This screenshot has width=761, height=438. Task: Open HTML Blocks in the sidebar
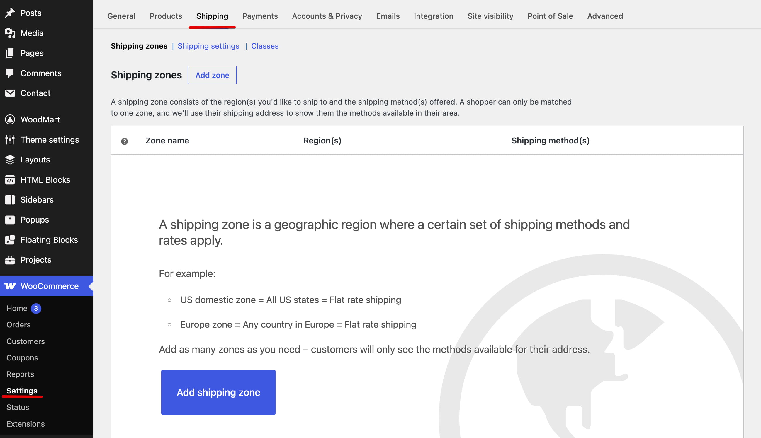click(x=47, y=179)
